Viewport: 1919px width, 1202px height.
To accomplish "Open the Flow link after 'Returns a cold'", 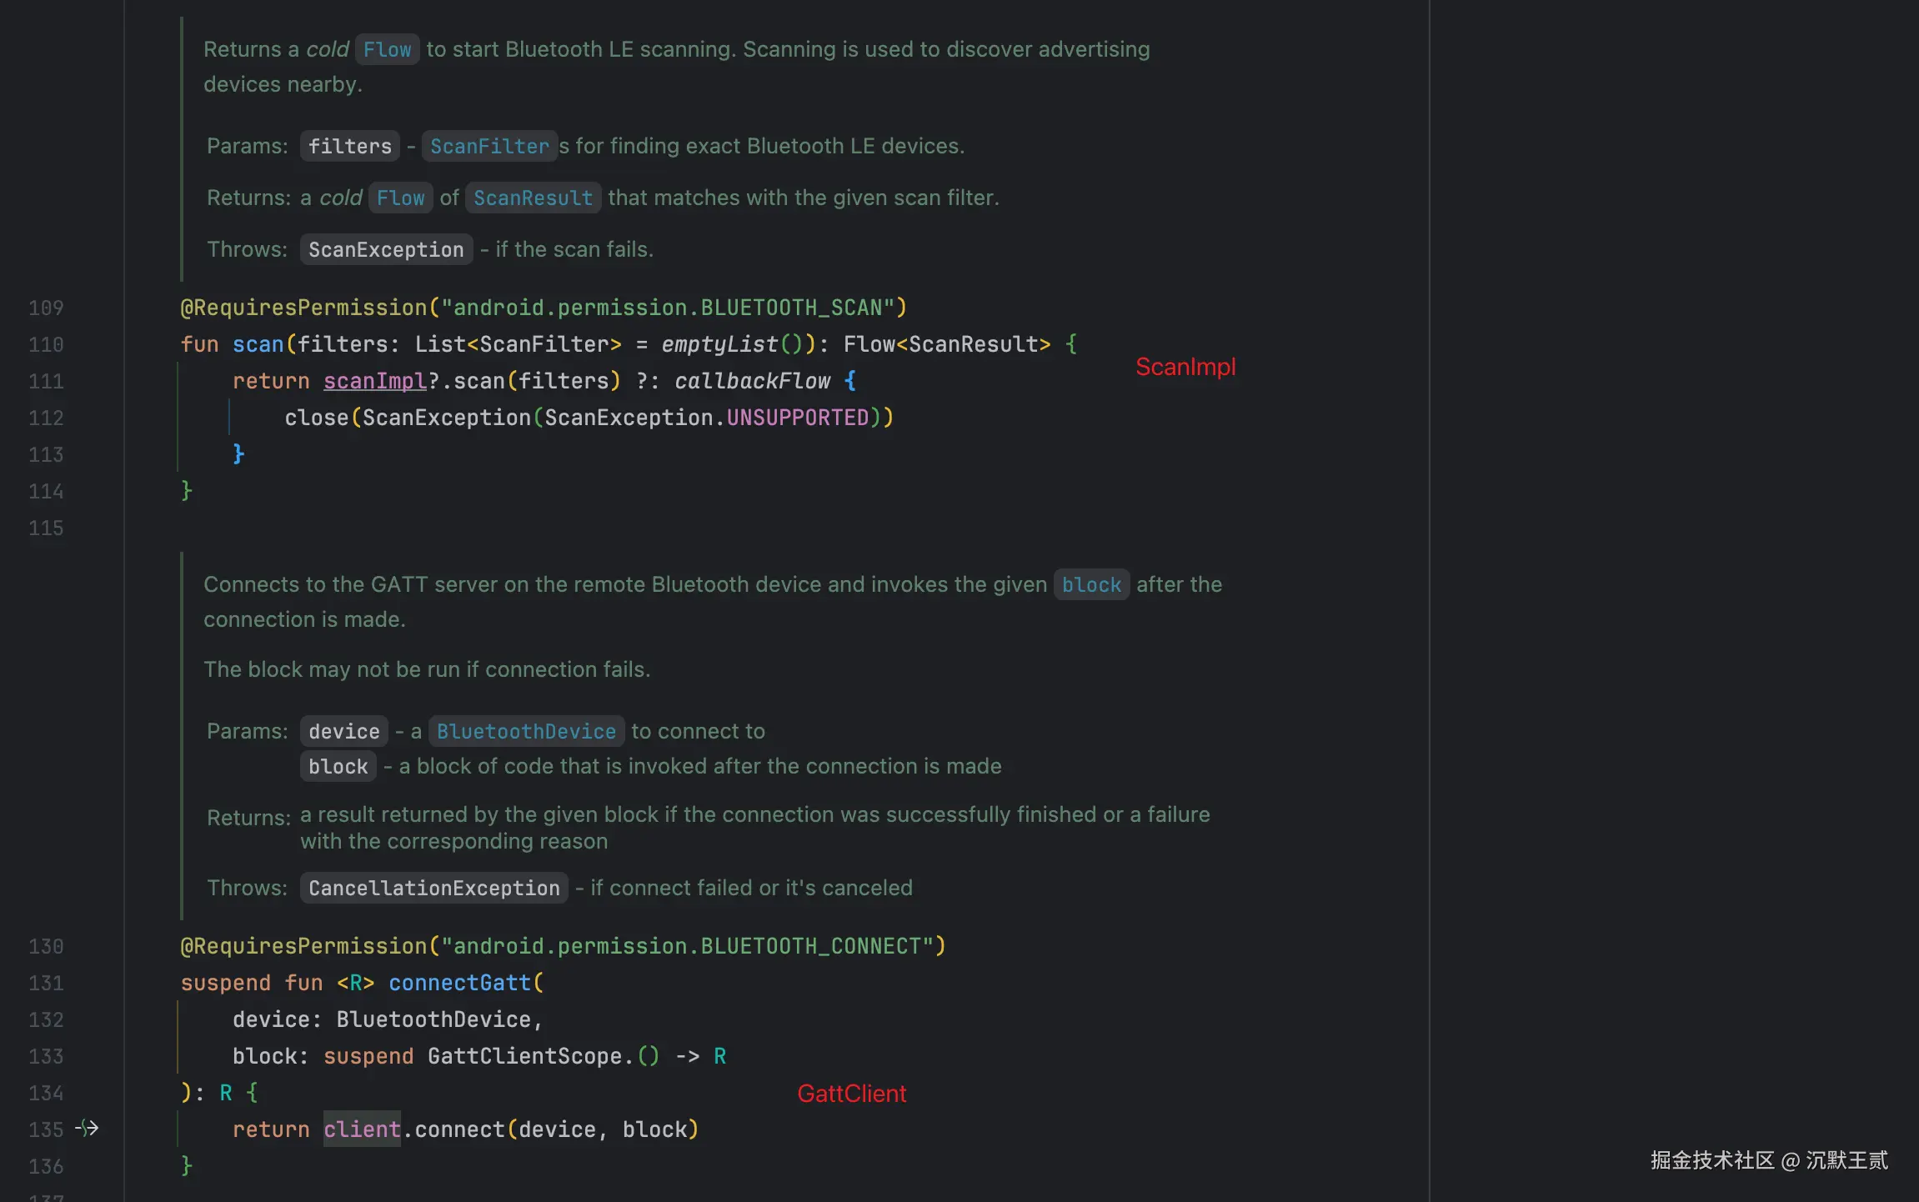I will point(387,50).
